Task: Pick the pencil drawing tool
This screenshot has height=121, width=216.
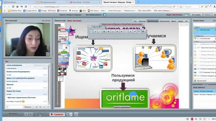Action: point(95,32)
